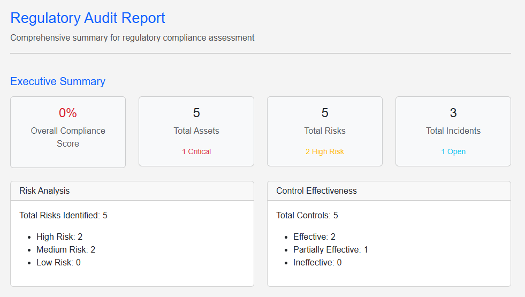Click the Total Risks Identified: 5 text
The height and width of the screenshot is (297, 525).
pyautogui.click(x=63, y=215)
